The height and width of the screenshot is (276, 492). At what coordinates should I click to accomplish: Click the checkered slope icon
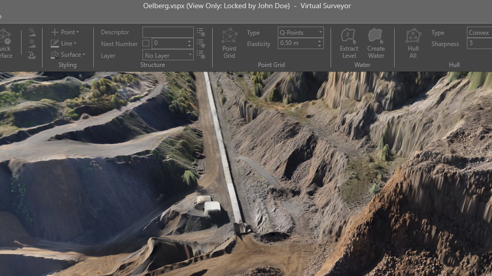click(x=32, y=43)
